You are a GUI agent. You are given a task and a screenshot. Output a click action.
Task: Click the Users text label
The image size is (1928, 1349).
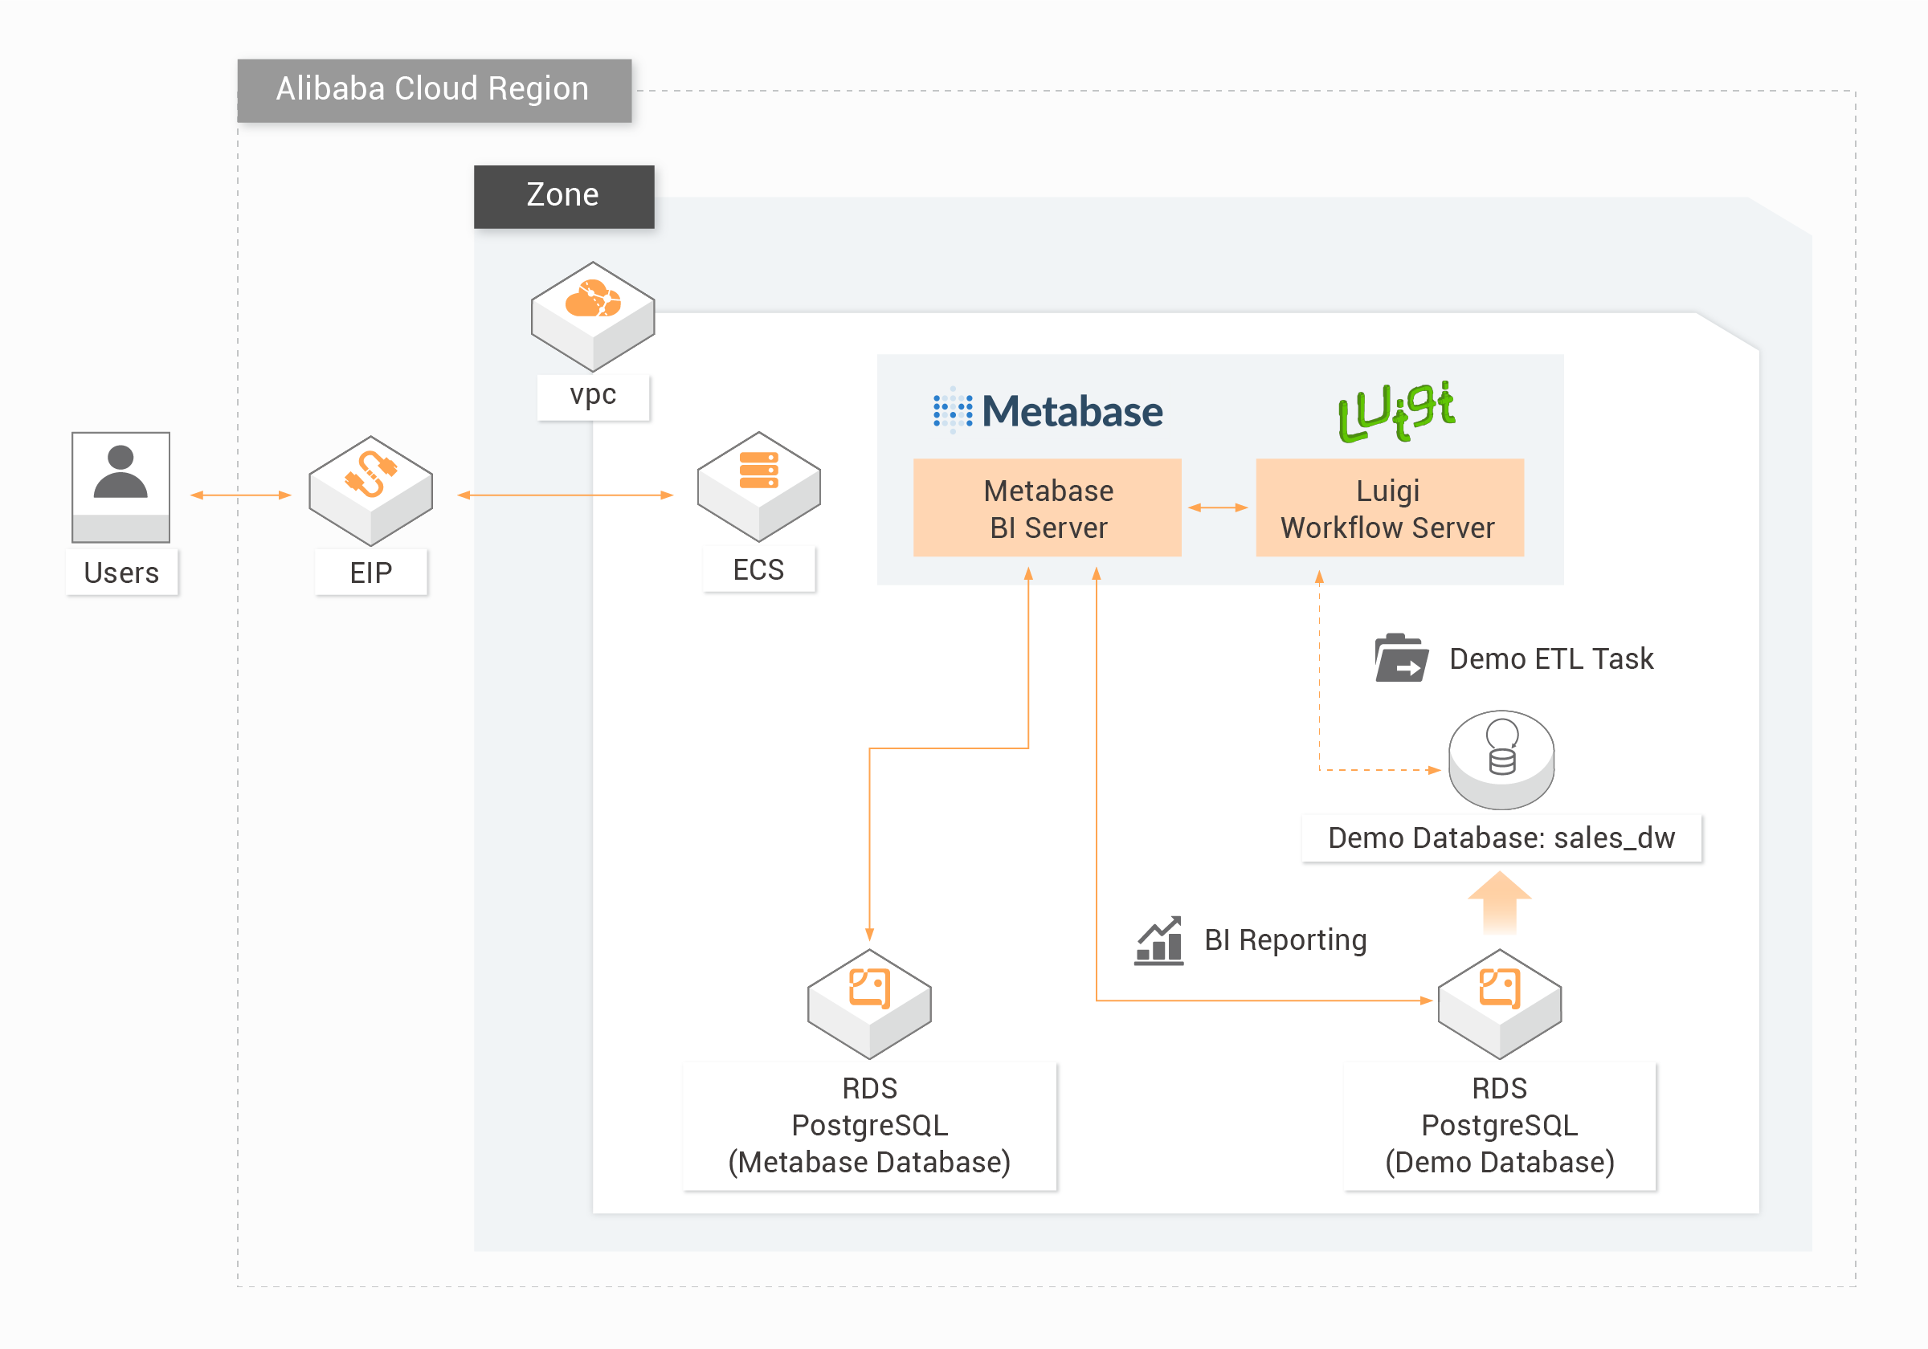click(122, 573)
